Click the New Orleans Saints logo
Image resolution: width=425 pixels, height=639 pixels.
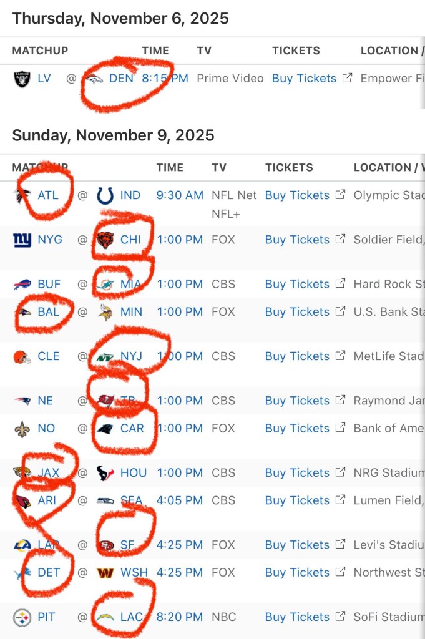tap(22, 429)
